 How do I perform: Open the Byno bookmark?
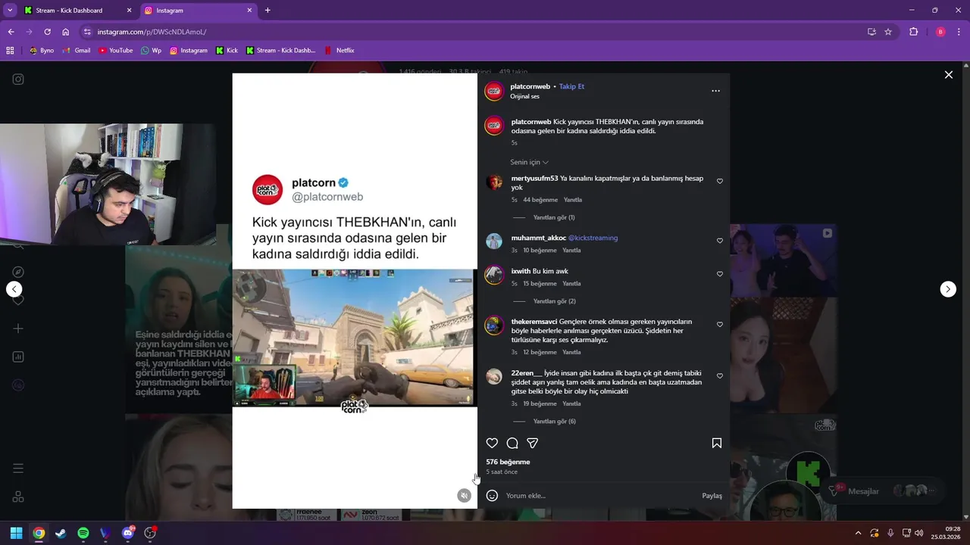tap(42, 51)
